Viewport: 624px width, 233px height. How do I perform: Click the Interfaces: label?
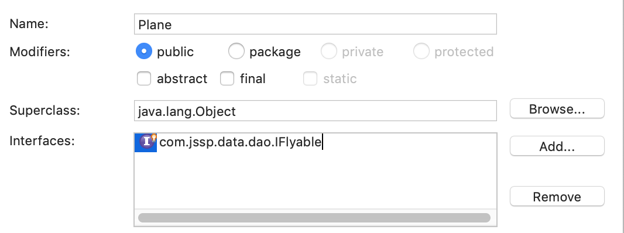(x=42, y=140)
